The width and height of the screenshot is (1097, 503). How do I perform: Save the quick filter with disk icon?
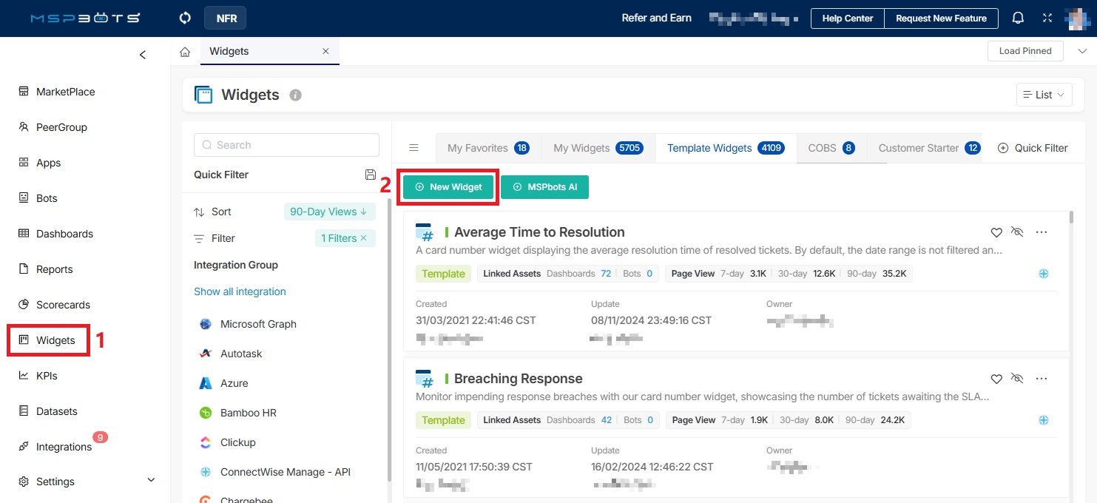tap(371, 175)
